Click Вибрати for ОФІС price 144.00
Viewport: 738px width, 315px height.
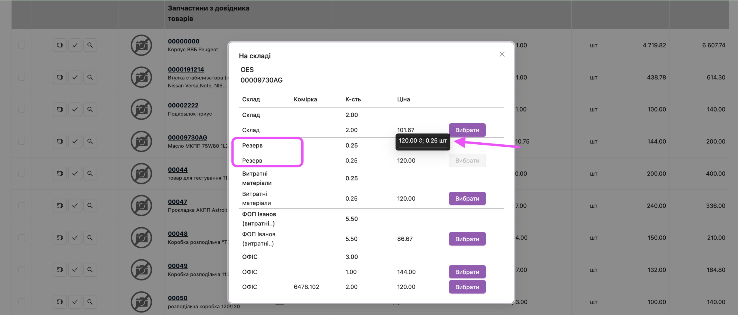[x=467, y=272]
